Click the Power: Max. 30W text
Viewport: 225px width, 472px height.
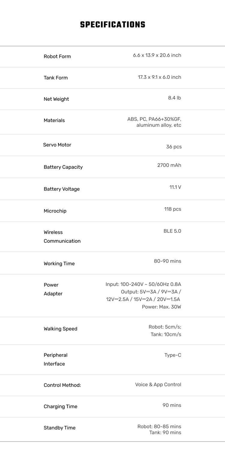[x=161, y=307]
